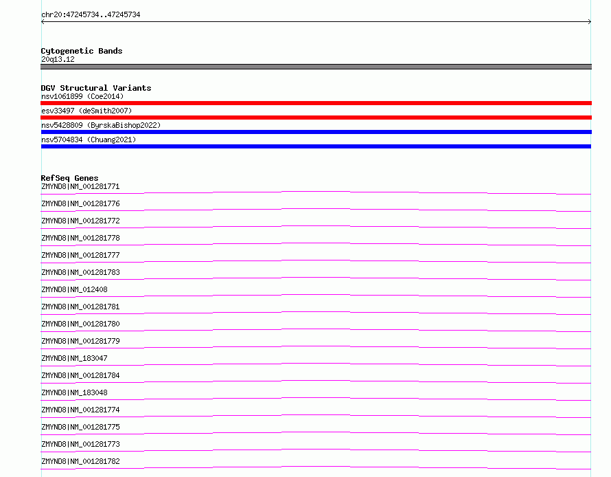Open transcript ZMYND8|NM_001281780
Screen dimensions: 611x477
[80, 324]
